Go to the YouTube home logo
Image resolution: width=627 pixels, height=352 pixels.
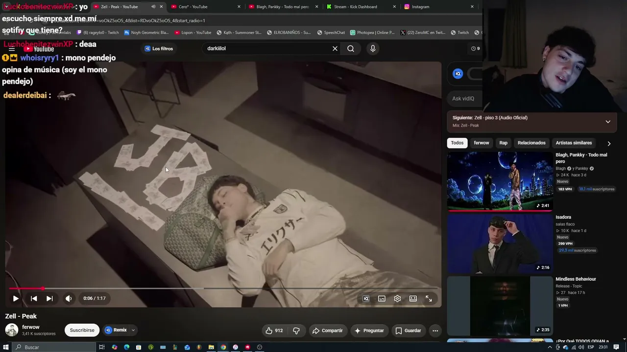point(39,49)
